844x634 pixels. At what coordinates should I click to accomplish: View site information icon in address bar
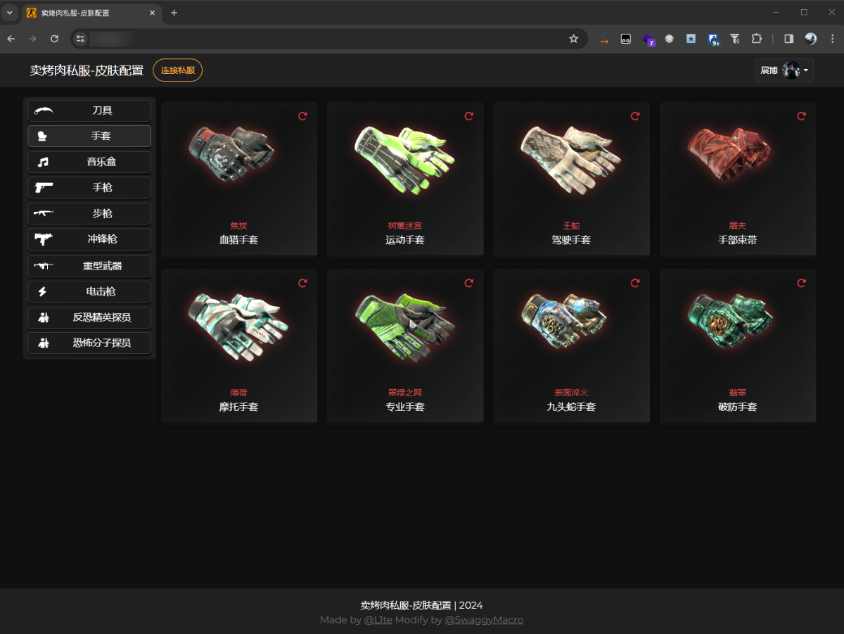click(80, 39)
